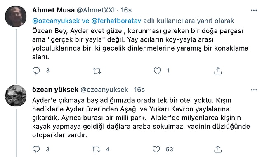This screenshot has height=157, width=262.
Task: Open özcan yüksek display name
Action: 55,90
